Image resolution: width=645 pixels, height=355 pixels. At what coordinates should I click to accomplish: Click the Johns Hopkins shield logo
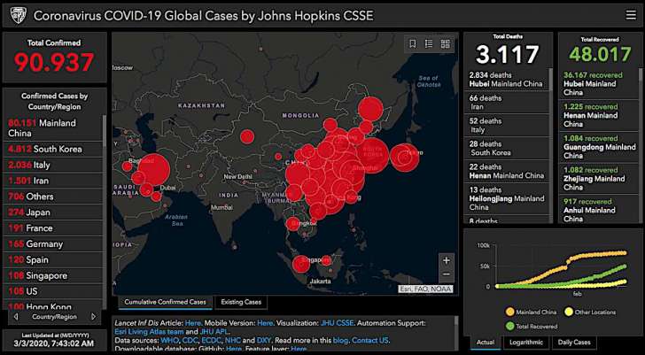click(19, 16)
